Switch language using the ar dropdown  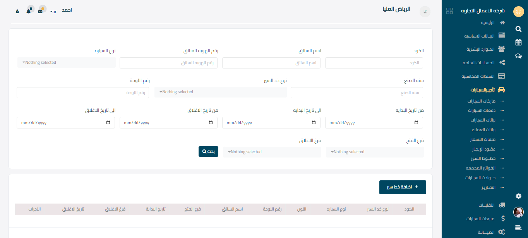[x=53, y=12]
